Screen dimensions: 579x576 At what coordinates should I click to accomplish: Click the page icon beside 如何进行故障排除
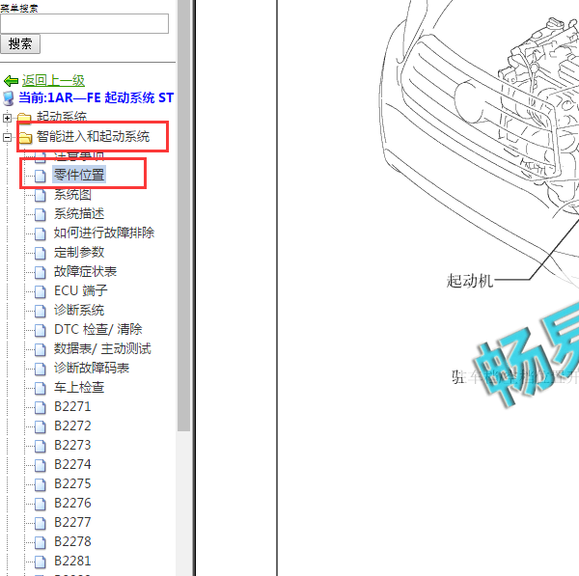coord(41,233)
